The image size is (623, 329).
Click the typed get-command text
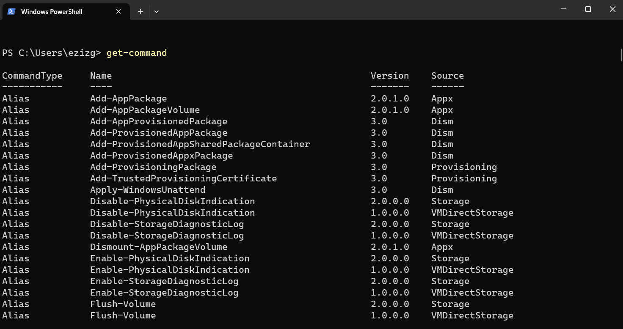pos(137,53)
